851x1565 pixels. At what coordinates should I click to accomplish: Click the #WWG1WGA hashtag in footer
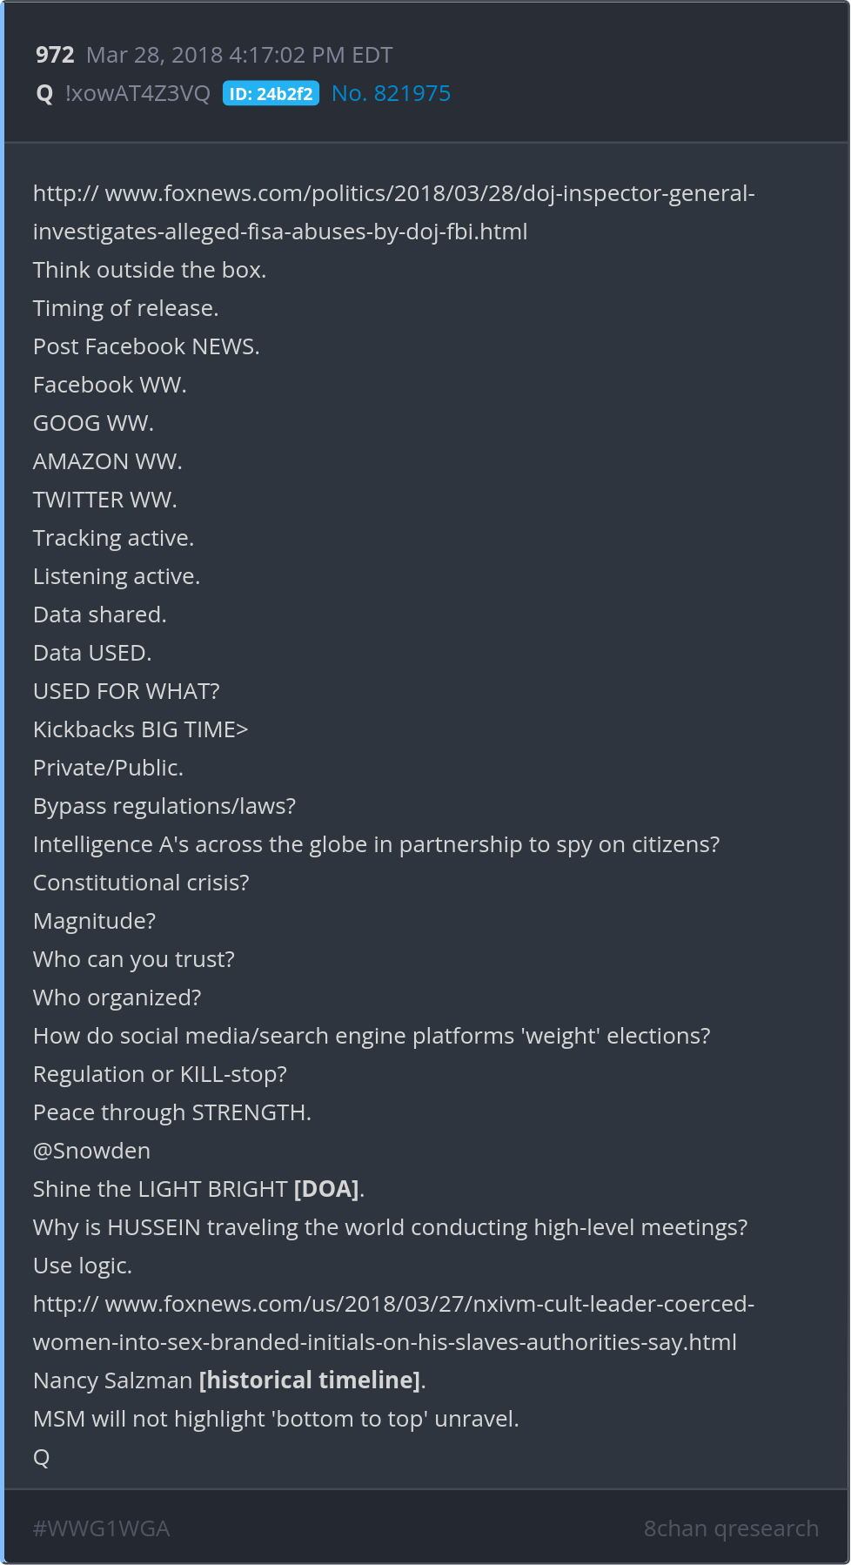[x=101, y=1528]
